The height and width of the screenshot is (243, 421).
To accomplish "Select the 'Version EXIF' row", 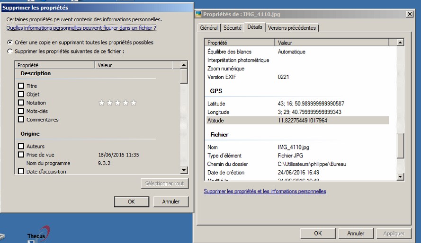I will click(298, 77).
